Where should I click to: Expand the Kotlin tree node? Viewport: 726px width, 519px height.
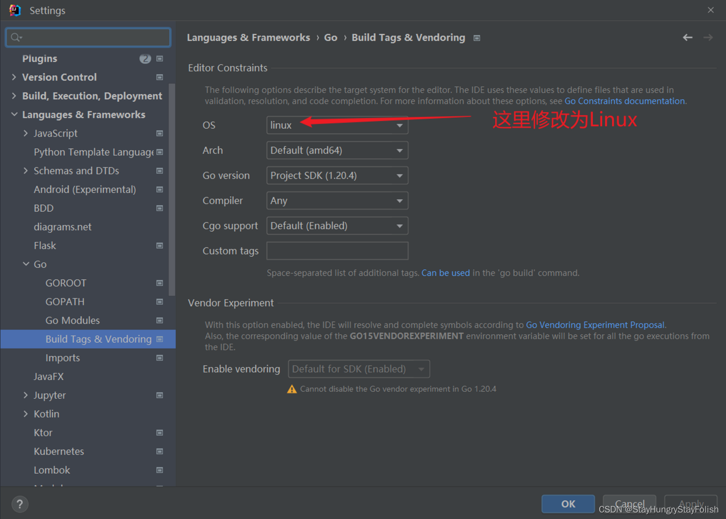pyautogui.click(x=26, y=414)
